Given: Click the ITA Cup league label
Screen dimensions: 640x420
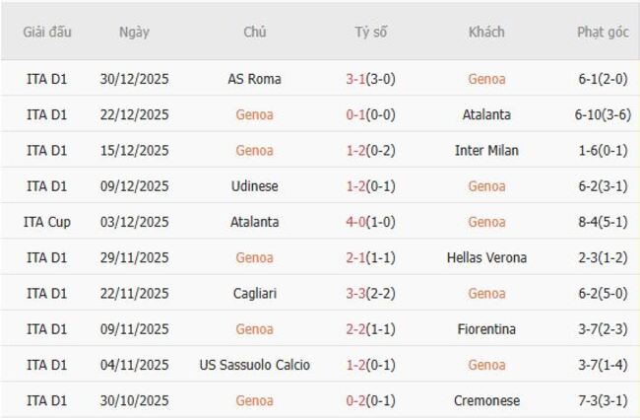Looking at the screenshot, I should [x=47, y=222].
